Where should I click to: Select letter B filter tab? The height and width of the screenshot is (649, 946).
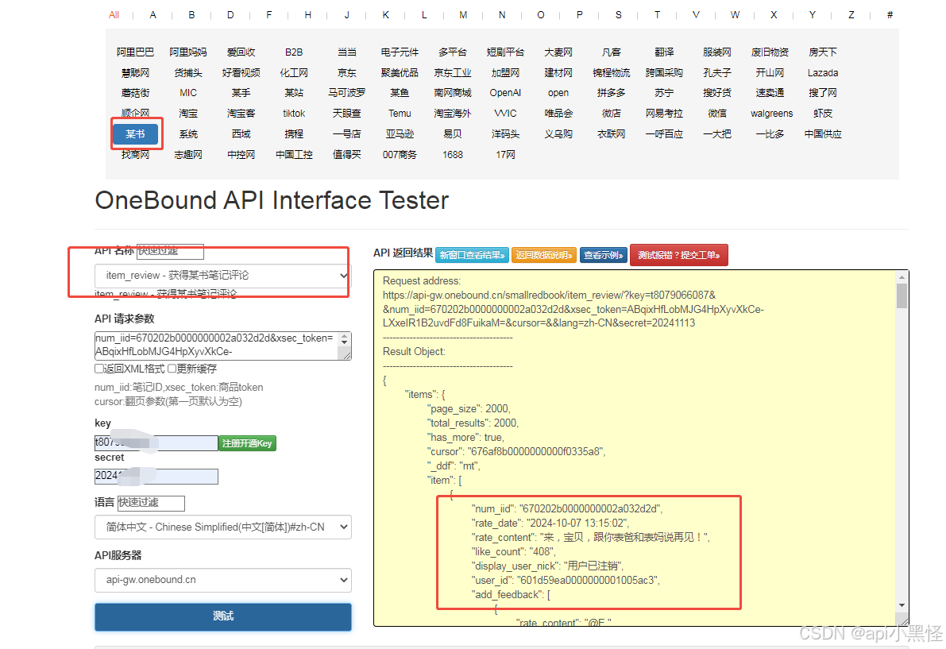191,15
